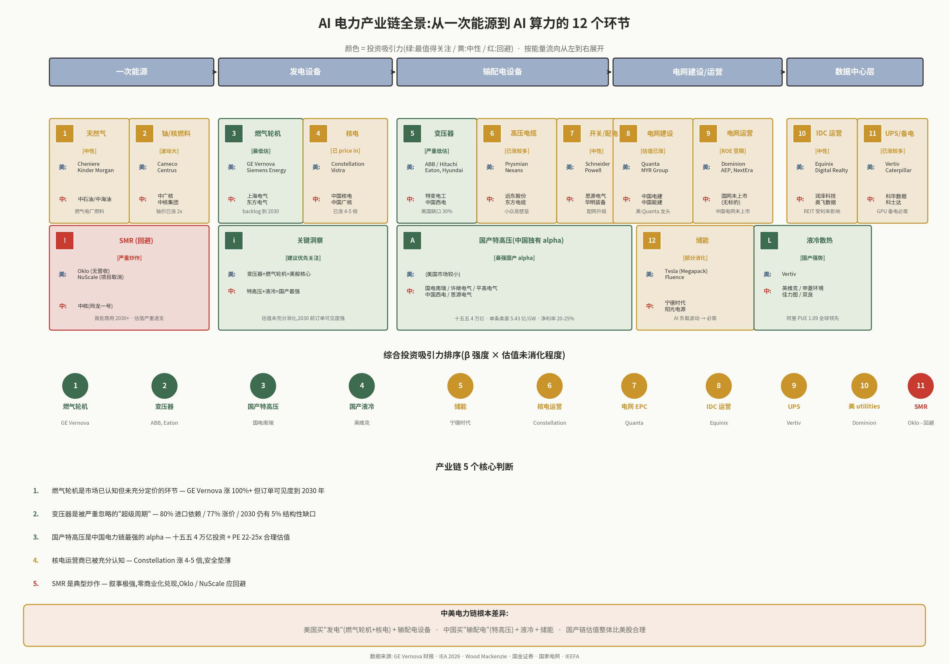
Task: Click the yellow ranking circle 9 above UPS
Action: (794, 386)
